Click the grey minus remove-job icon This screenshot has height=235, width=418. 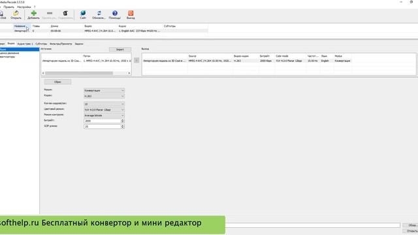(50, 13)
